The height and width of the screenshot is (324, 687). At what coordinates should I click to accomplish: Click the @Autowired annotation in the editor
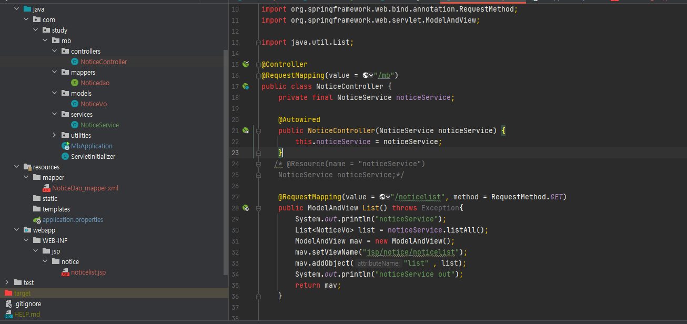point(299,119)
